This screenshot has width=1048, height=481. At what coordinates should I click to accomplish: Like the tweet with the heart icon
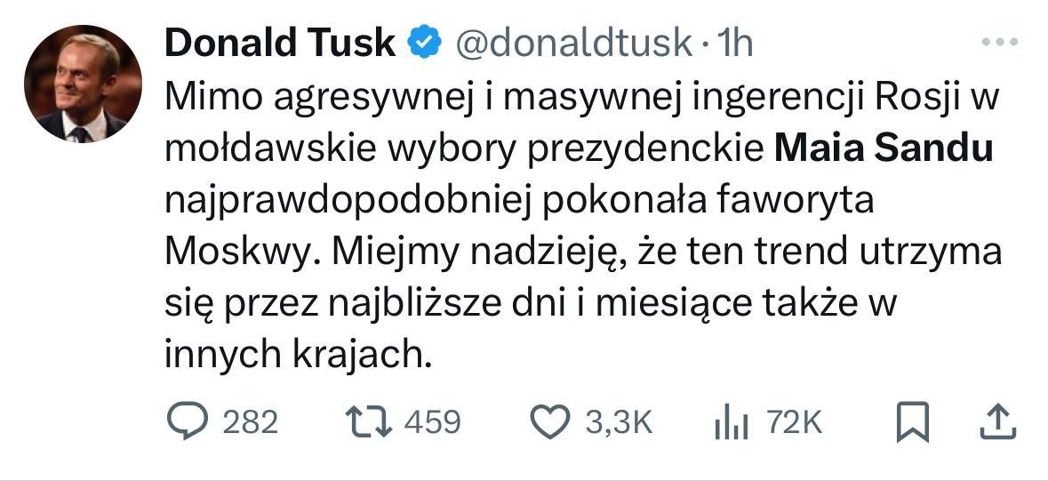pos(551,421)
